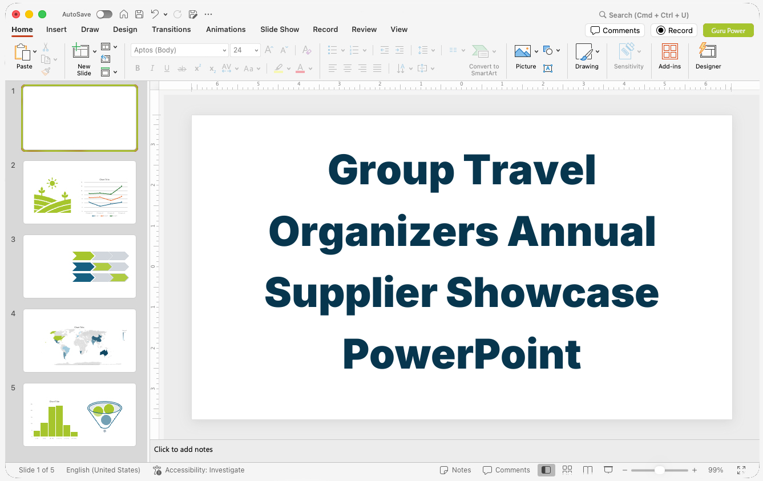The height and width of the screenshot is (481, 763).
Task: Select slide 4 world map thumbnail
Action: (80, 341)
